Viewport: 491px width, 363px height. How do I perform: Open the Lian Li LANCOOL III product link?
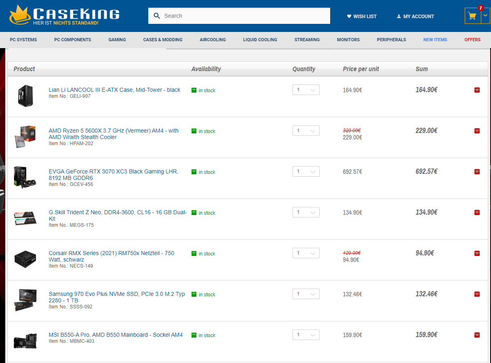[114, 90]
